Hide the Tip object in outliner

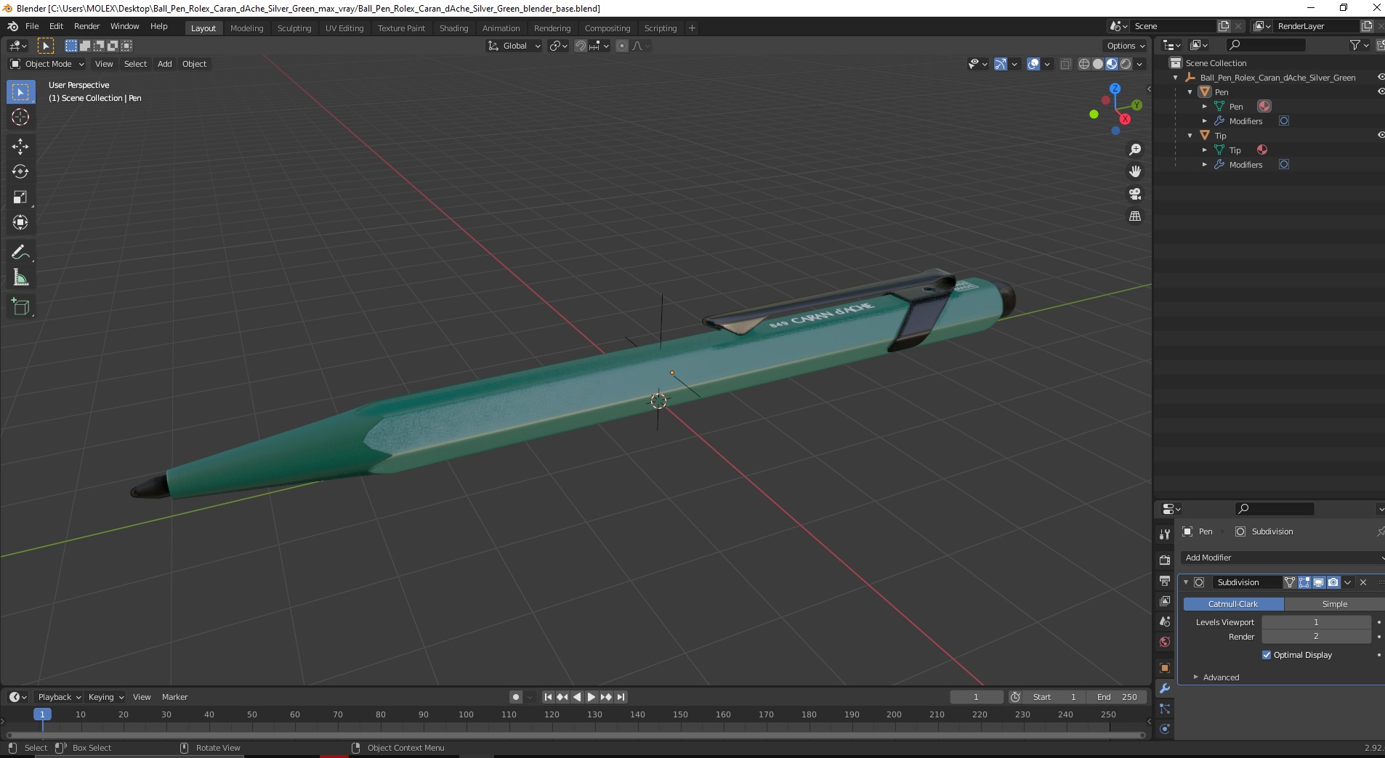pos(1381,135)
